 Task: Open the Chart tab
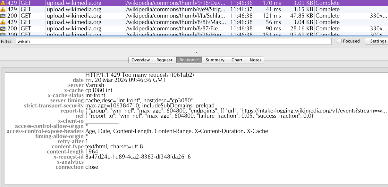click(x=237, y=60)
